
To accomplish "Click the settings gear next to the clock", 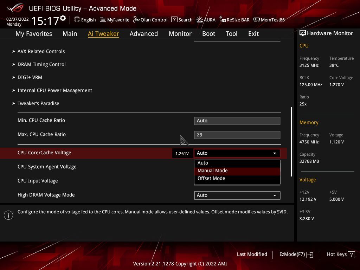I will click(63, 18).
